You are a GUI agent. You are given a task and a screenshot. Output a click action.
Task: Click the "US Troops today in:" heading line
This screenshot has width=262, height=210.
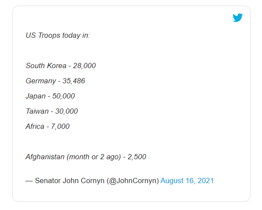(58, 35)
